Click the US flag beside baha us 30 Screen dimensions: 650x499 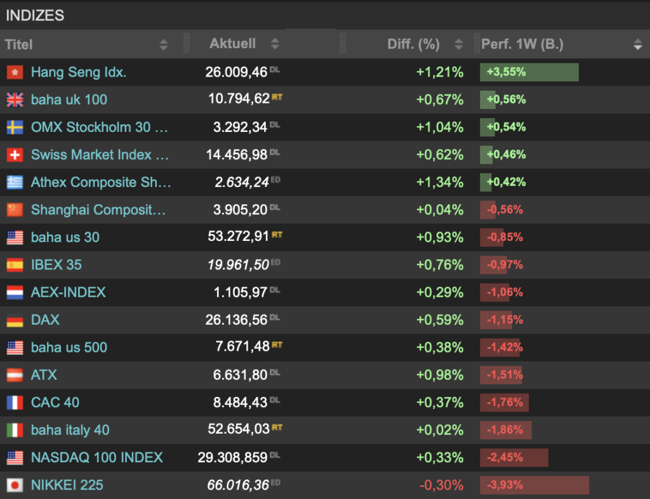(15, 238)
